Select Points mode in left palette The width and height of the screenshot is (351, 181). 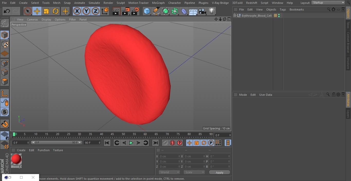pyautogui.click(x=5, y=63)
